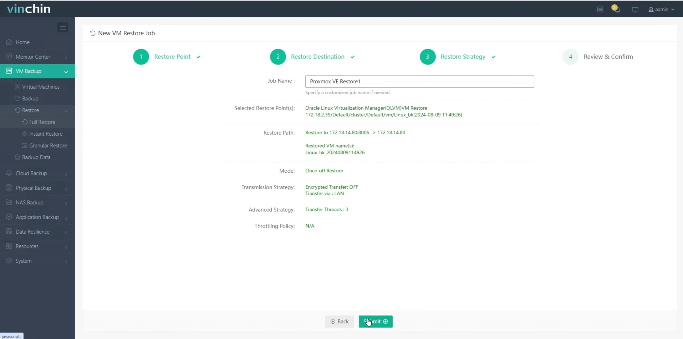Click the New VM Restore Job title
Image resolution: width=683 pixels, height=339 pixels.
[126, 33]
